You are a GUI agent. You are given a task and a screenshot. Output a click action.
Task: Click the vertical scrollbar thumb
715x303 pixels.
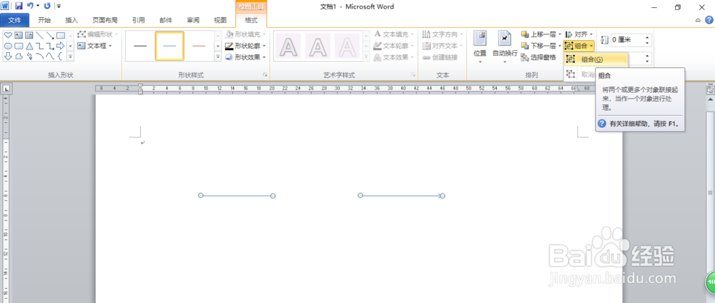coord(710,193)
